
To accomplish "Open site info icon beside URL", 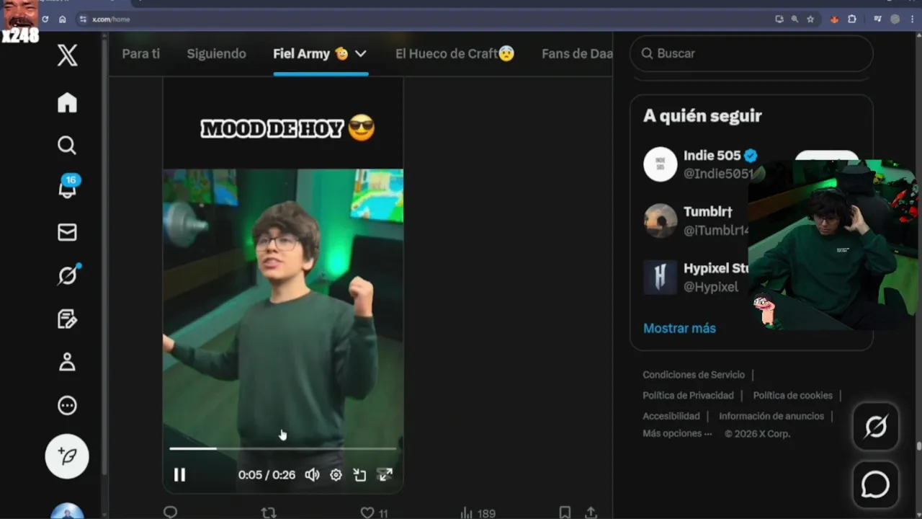I will point(84,19).
